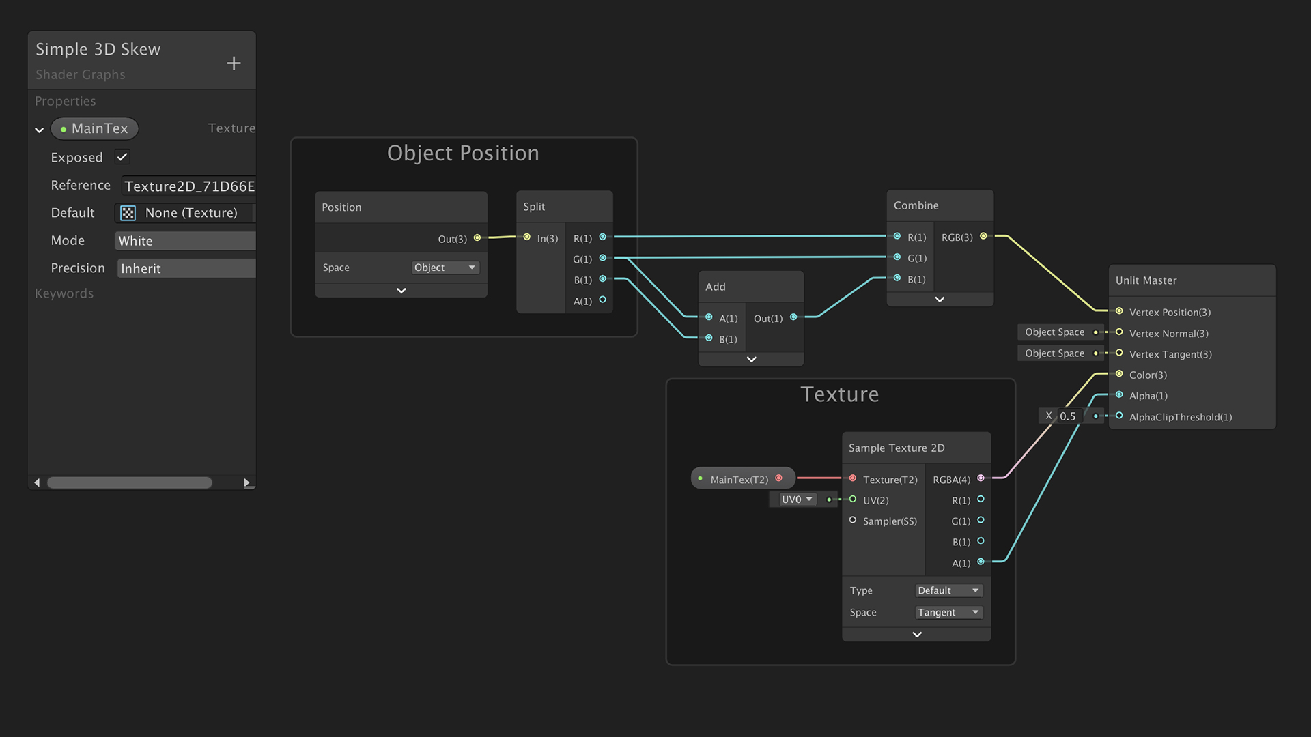The image size is (1311, 737).
Task: Open the UV0 channel dropdown
Action: (798, 500)
